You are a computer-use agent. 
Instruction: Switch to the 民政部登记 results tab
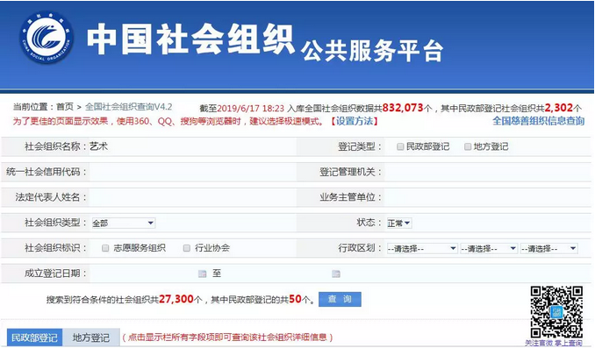34,337
